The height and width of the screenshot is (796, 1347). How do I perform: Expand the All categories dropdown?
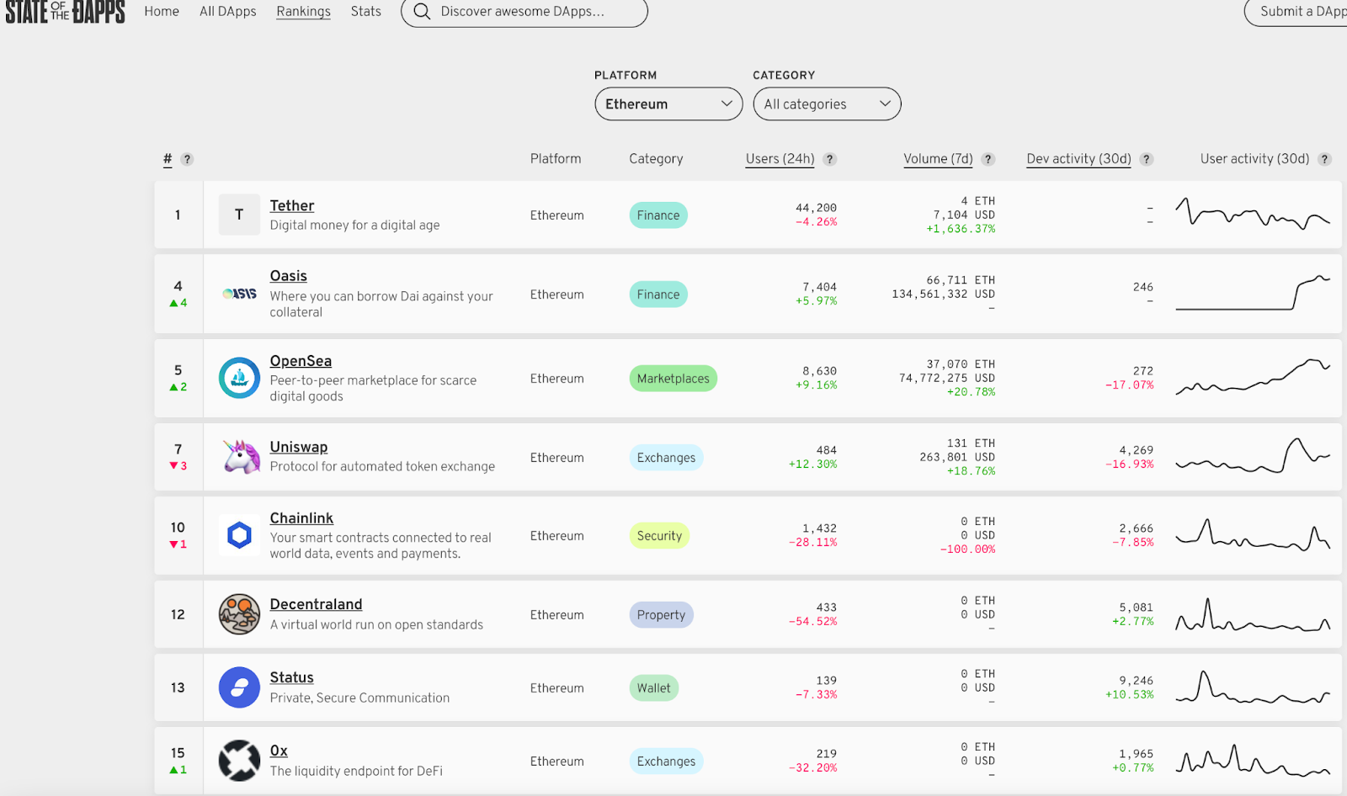click(827, 104)
